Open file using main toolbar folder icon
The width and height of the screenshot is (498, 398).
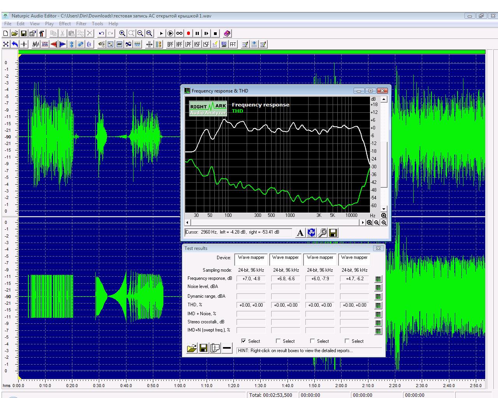pyautogui.click(x=14, y=33)
